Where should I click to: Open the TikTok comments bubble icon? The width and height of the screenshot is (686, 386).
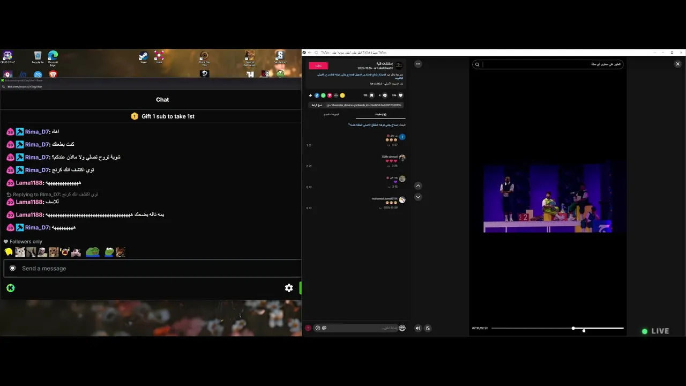[385, 95]
